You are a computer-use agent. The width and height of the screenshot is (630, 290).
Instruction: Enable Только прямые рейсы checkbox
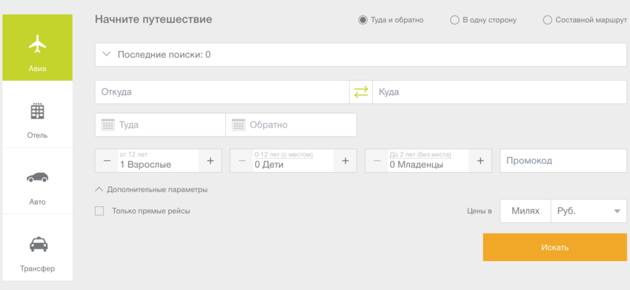pos(99,211)
